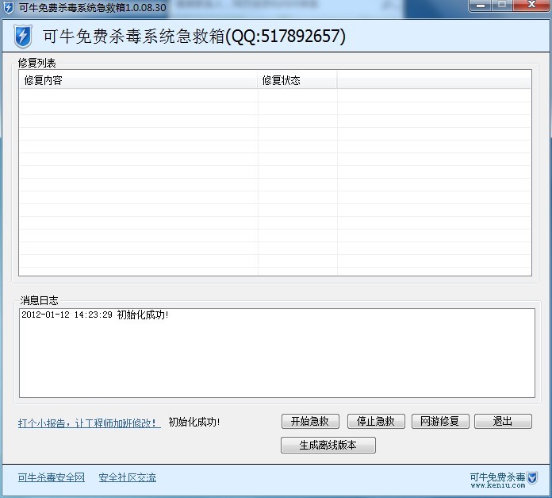Minimize the 系统急救箱 window
Image resolution: width=552 pixels, height=498 pixels.
click(480, 6)
